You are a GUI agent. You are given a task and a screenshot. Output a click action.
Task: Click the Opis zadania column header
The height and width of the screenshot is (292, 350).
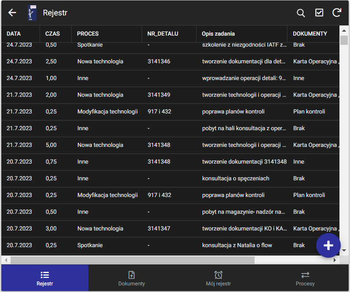pyautogui.click(x=218, y=34)
